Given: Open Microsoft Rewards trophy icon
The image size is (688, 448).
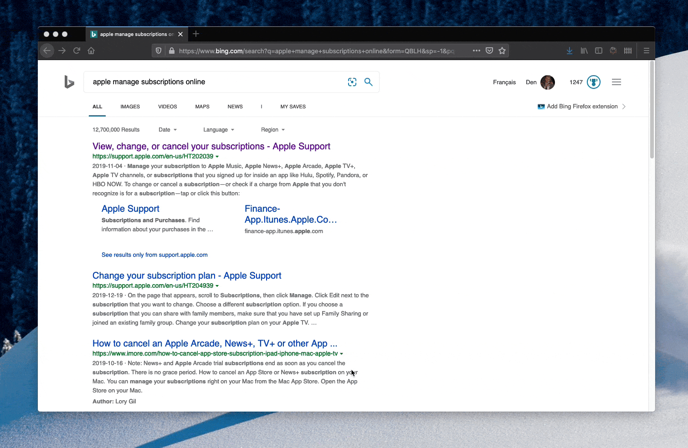Looking at the screenshot, I should (x=594, y=82).
